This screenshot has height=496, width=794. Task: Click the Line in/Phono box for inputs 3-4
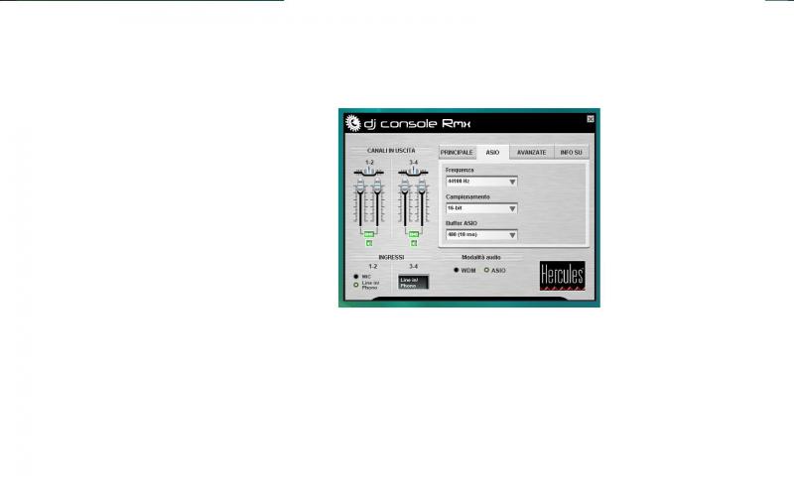(413, 283)
